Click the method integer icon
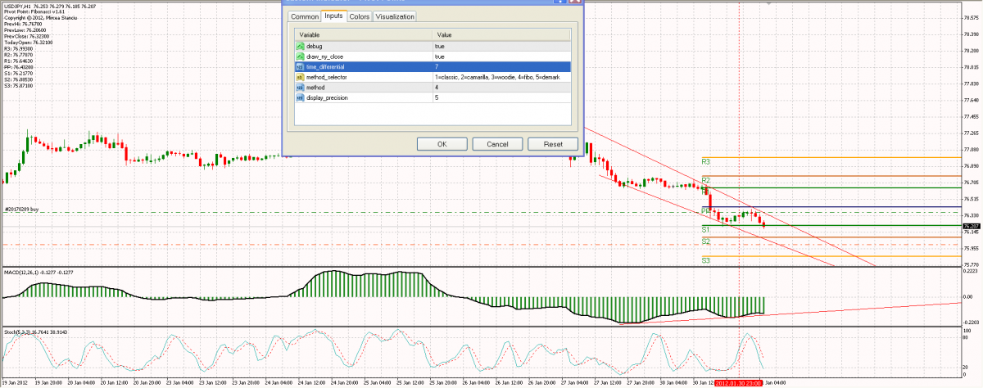 coord(300,87)
